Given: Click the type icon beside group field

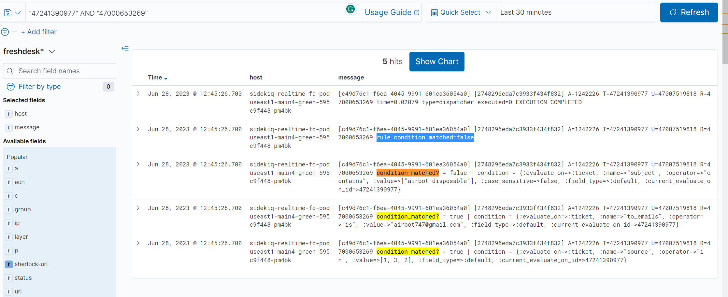Looking at the screenshot, I should point(9,209).
